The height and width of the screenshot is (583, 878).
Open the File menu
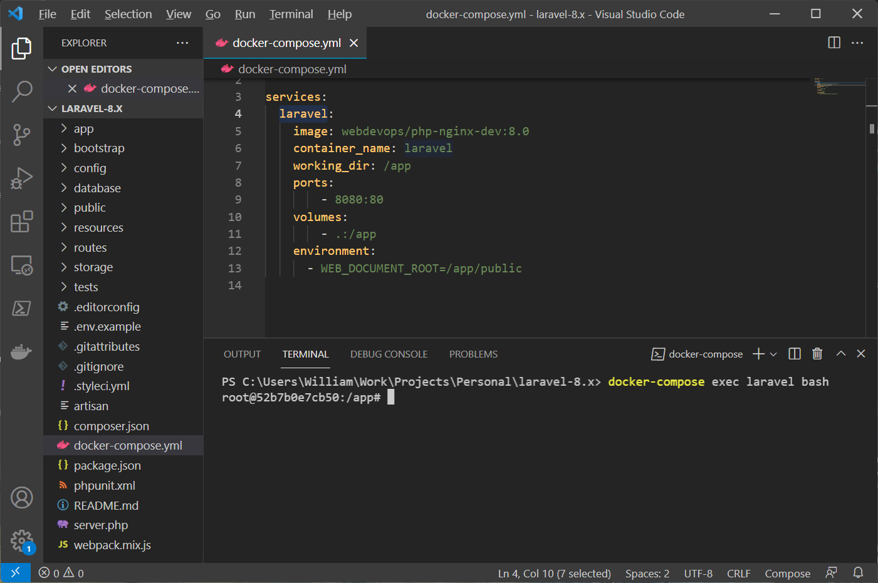(x=47, y=14)
